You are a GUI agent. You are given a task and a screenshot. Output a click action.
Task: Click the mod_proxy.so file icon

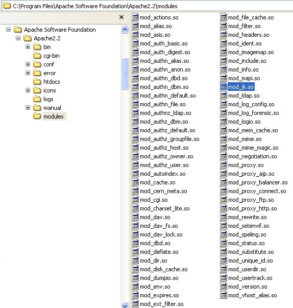coord(224,165)
